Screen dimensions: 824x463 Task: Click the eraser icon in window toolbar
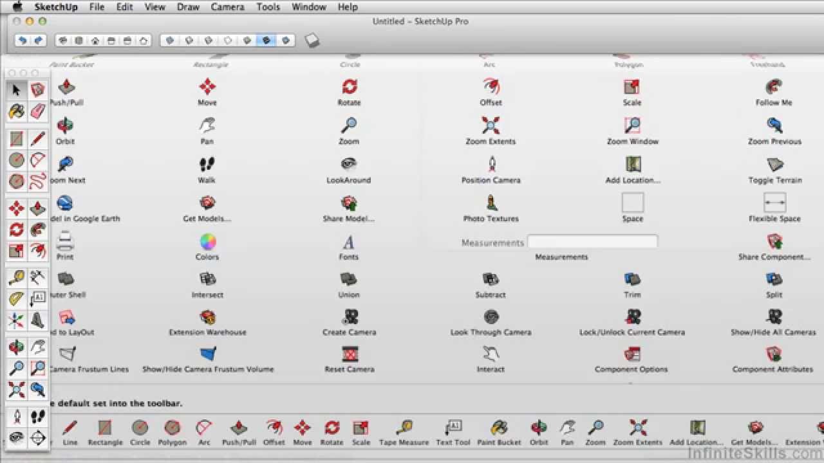tap(312, 41)
